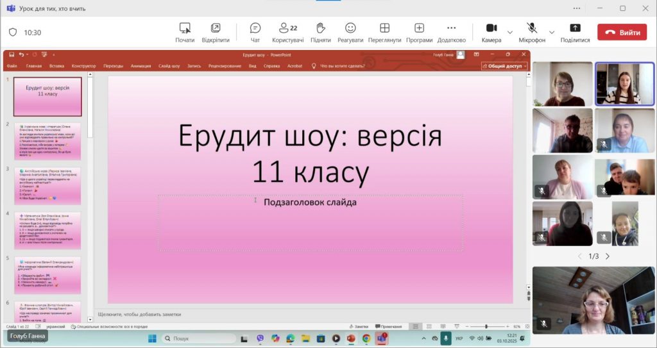Raise hand with Підняти icon

[321, 32]
